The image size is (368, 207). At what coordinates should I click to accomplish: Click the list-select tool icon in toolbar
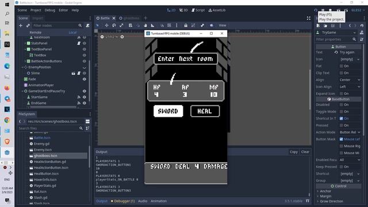pyautogui.click(x=131, y=25)
